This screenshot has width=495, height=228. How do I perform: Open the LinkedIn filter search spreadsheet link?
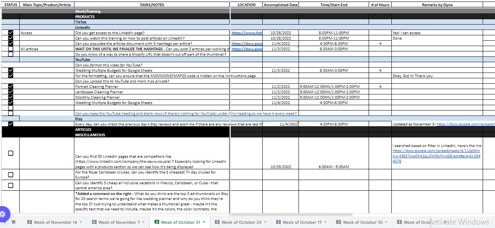(436, 156)
